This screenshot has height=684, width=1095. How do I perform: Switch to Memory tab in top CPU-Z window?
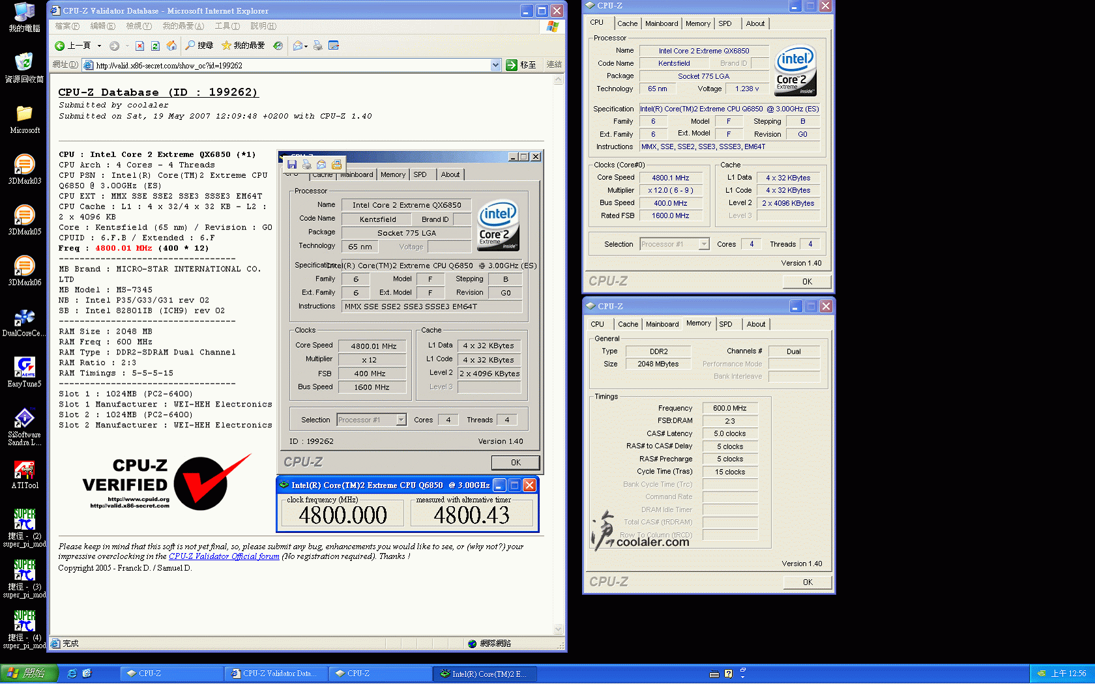coord(698,23)
